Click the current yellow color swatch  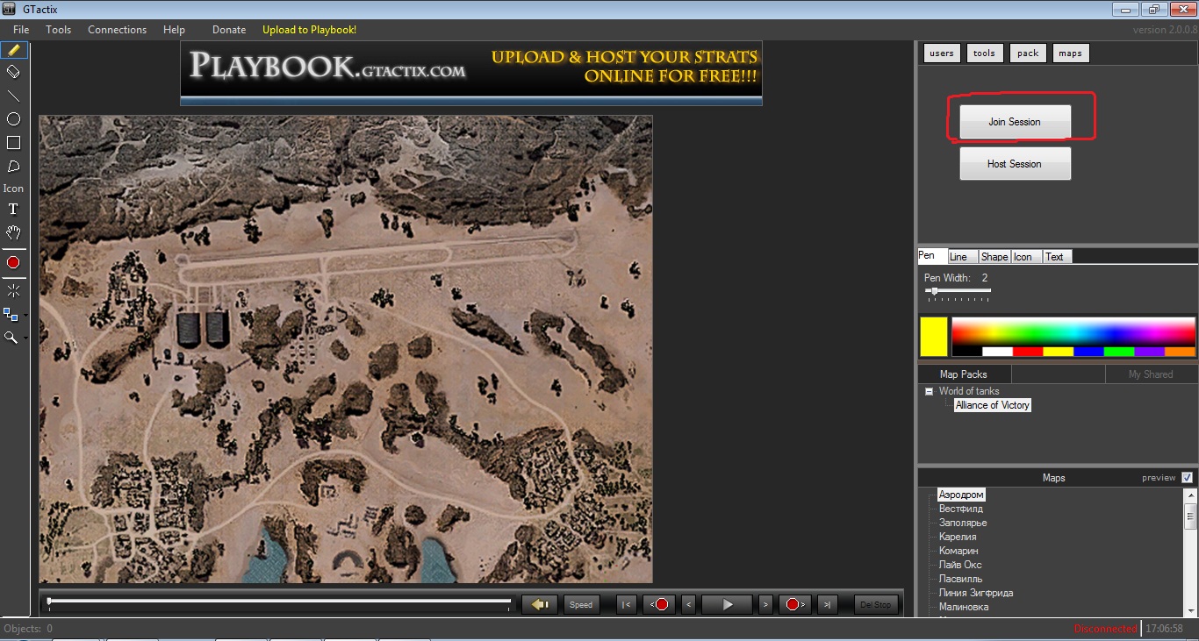934,337
